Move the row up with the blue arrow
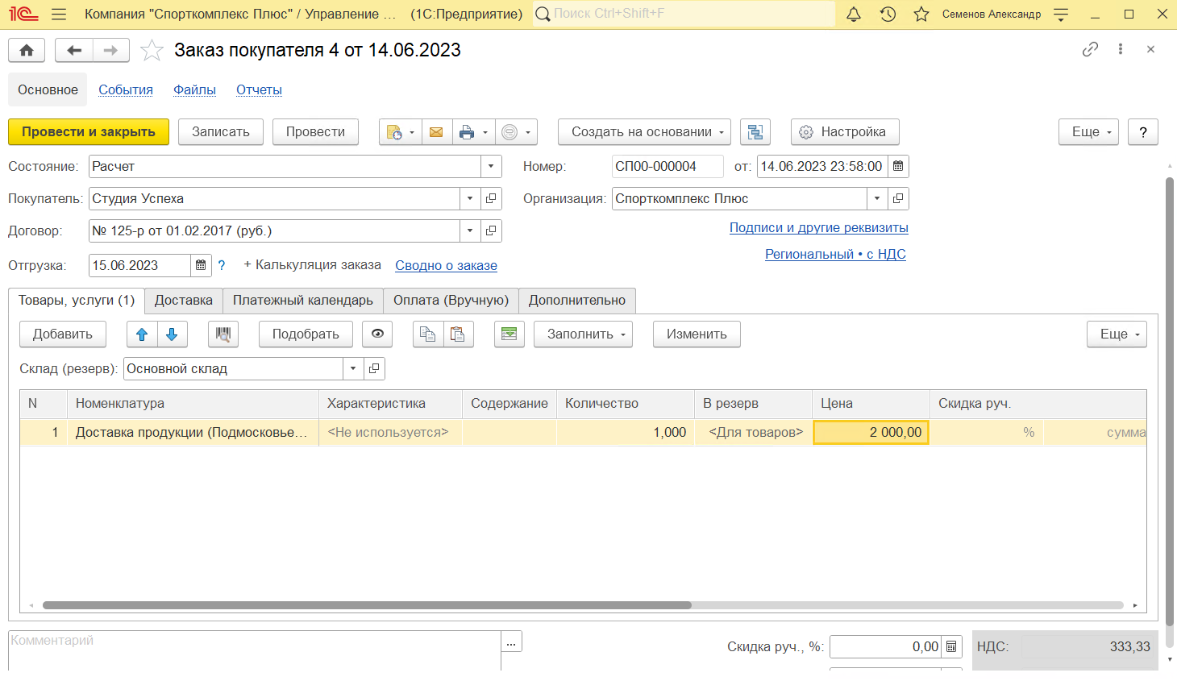 tap(142, 334)
